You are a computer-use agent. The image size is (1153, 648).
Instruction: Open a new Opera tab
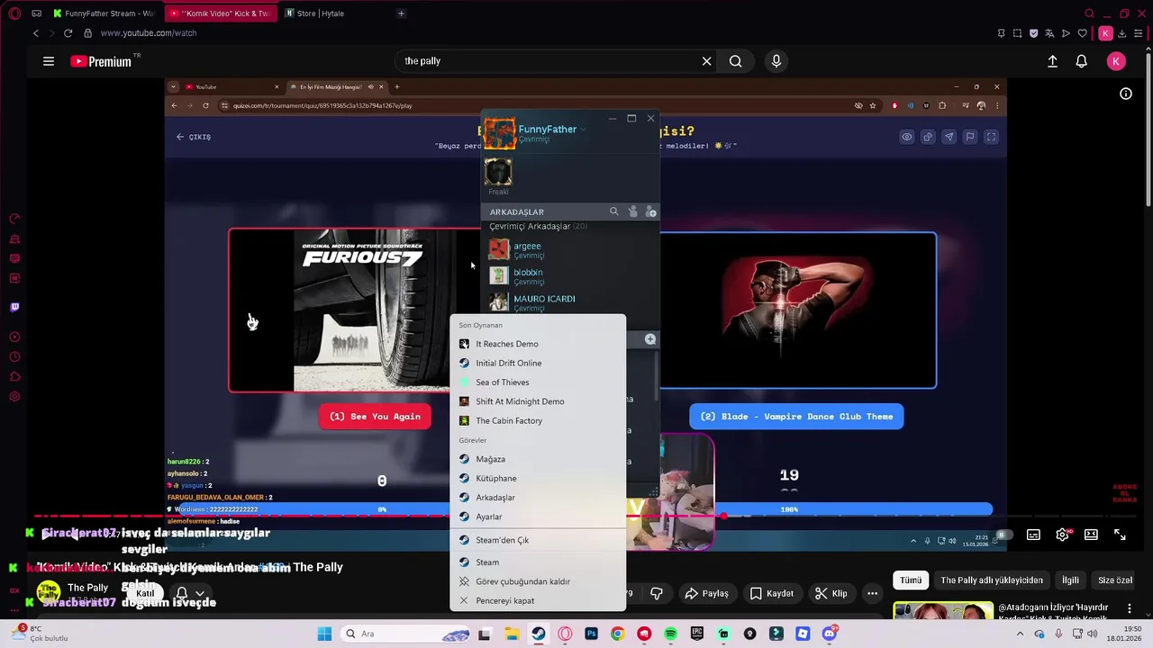coord(401,13)
